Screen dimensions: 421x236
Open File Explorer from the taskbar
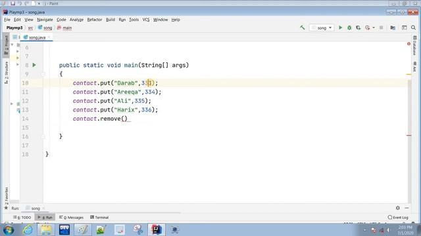(x=46, y=230)
